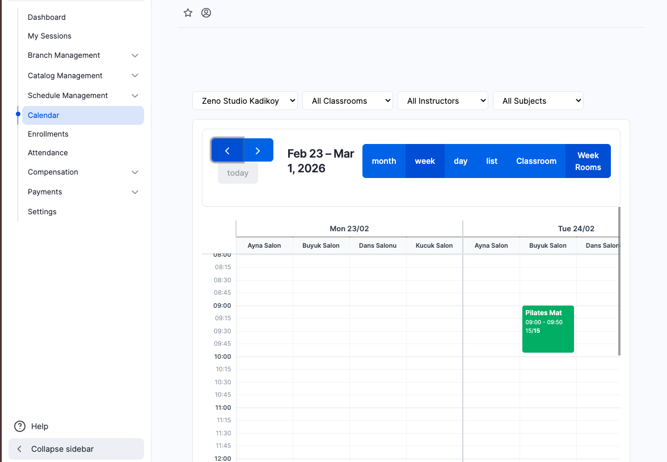667x462 pixels.
Task: Open Dashboard in sidebar
Action: tap(47, 18)
